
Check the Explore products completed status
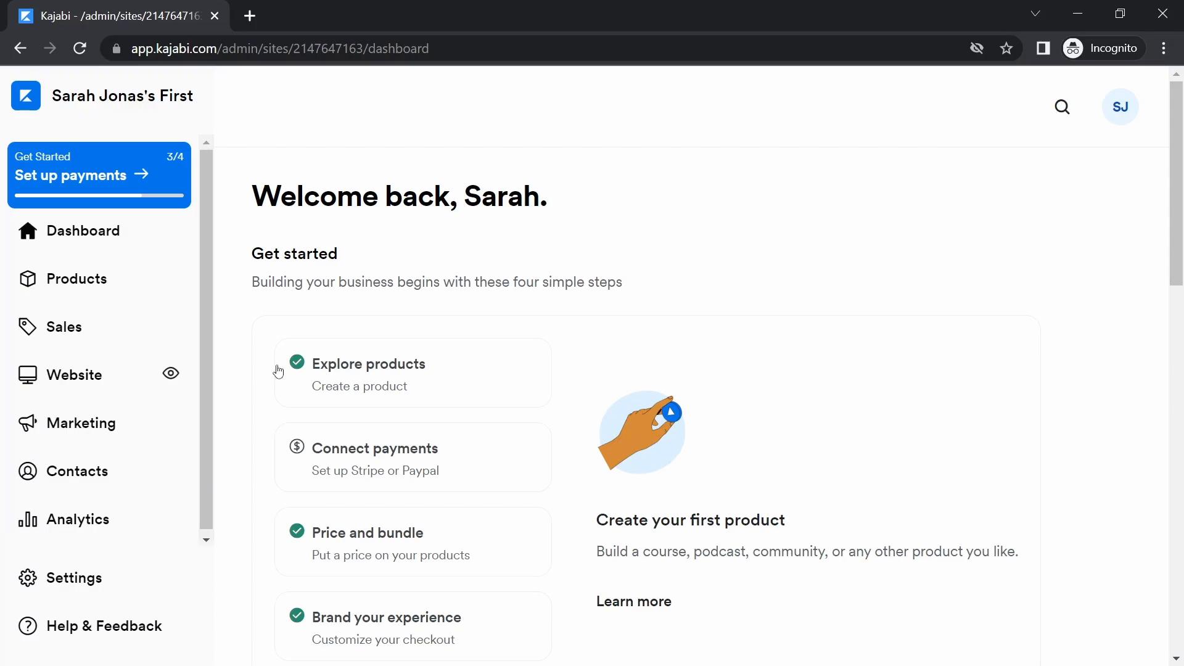click(x=297, y=362)
